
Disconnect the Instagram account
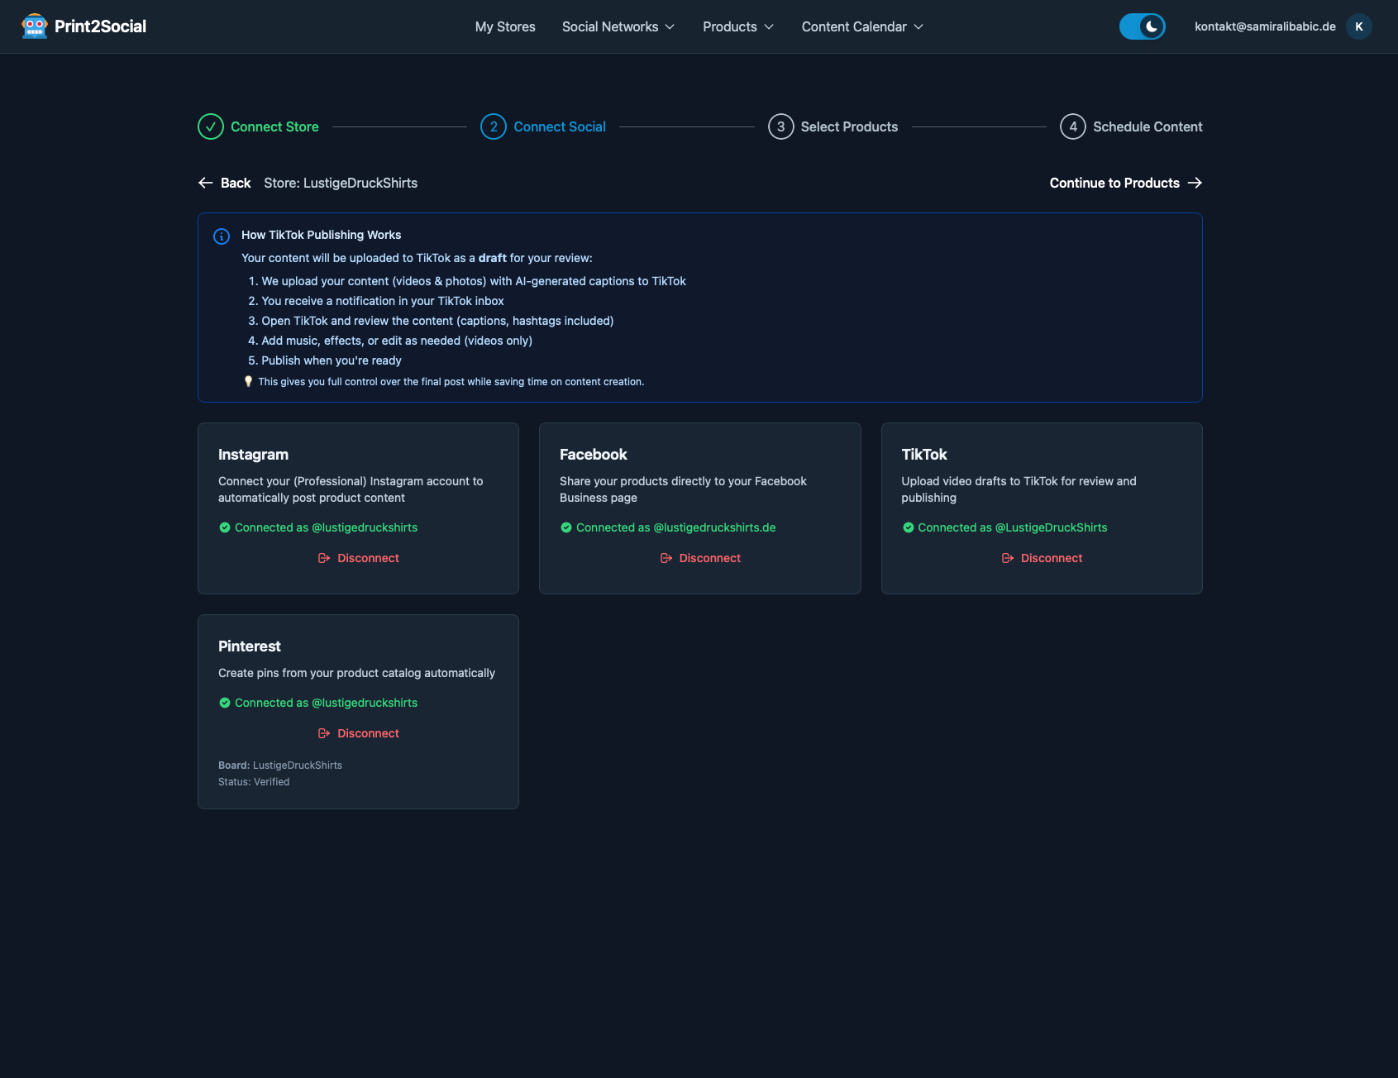tap(359, 558)
